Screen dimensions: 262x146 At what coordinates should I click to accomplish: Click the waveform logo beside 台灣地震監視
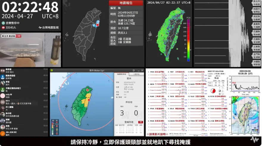pos(40,27)
